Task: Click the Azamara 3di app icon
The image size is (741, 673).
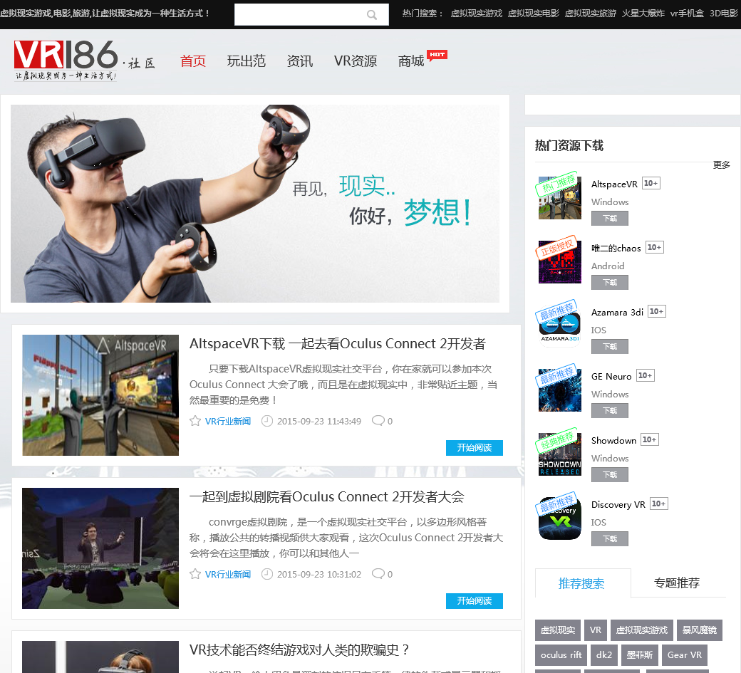Action: (x=560, y=326)
